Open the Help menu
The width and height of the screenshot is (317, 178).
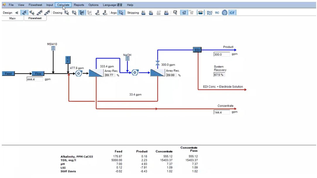pyautogui.click(x=130, y=5)
